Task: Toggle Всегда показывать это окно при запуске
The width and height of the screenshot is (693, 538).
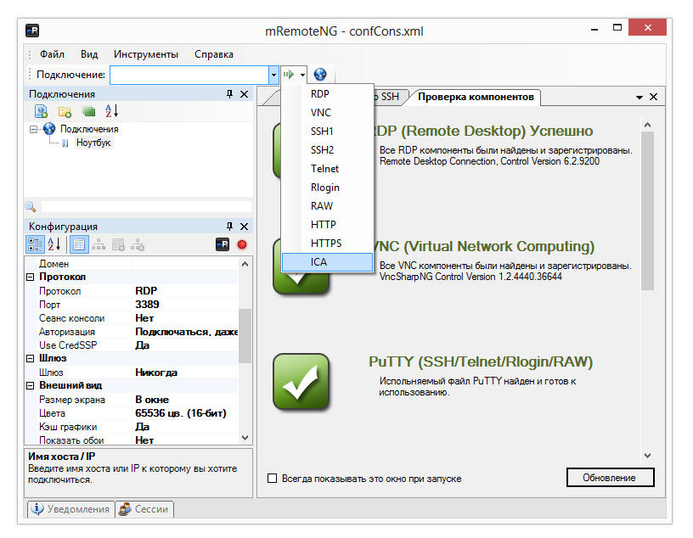Action: point(273,479)
